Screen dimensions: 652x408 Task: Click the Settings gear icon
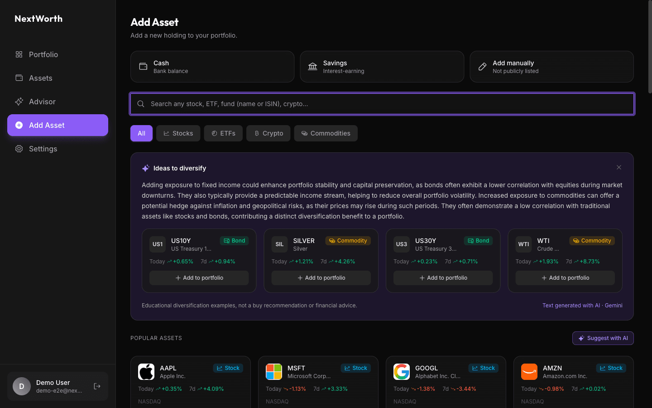pyautogui.click(x=19, y=149)
